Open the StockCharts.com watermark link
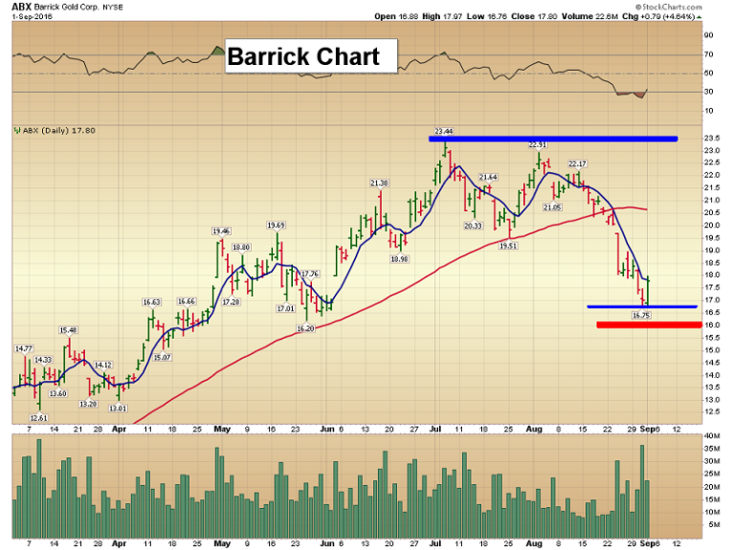This screenshot has height=550, width=732. click(668, 7)
